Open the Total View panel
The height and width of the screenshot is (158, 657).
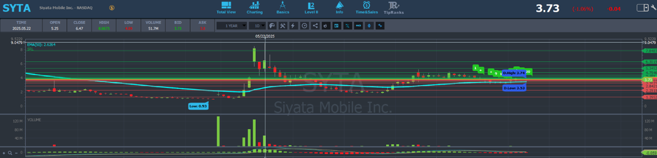click(x=226, y=7)
